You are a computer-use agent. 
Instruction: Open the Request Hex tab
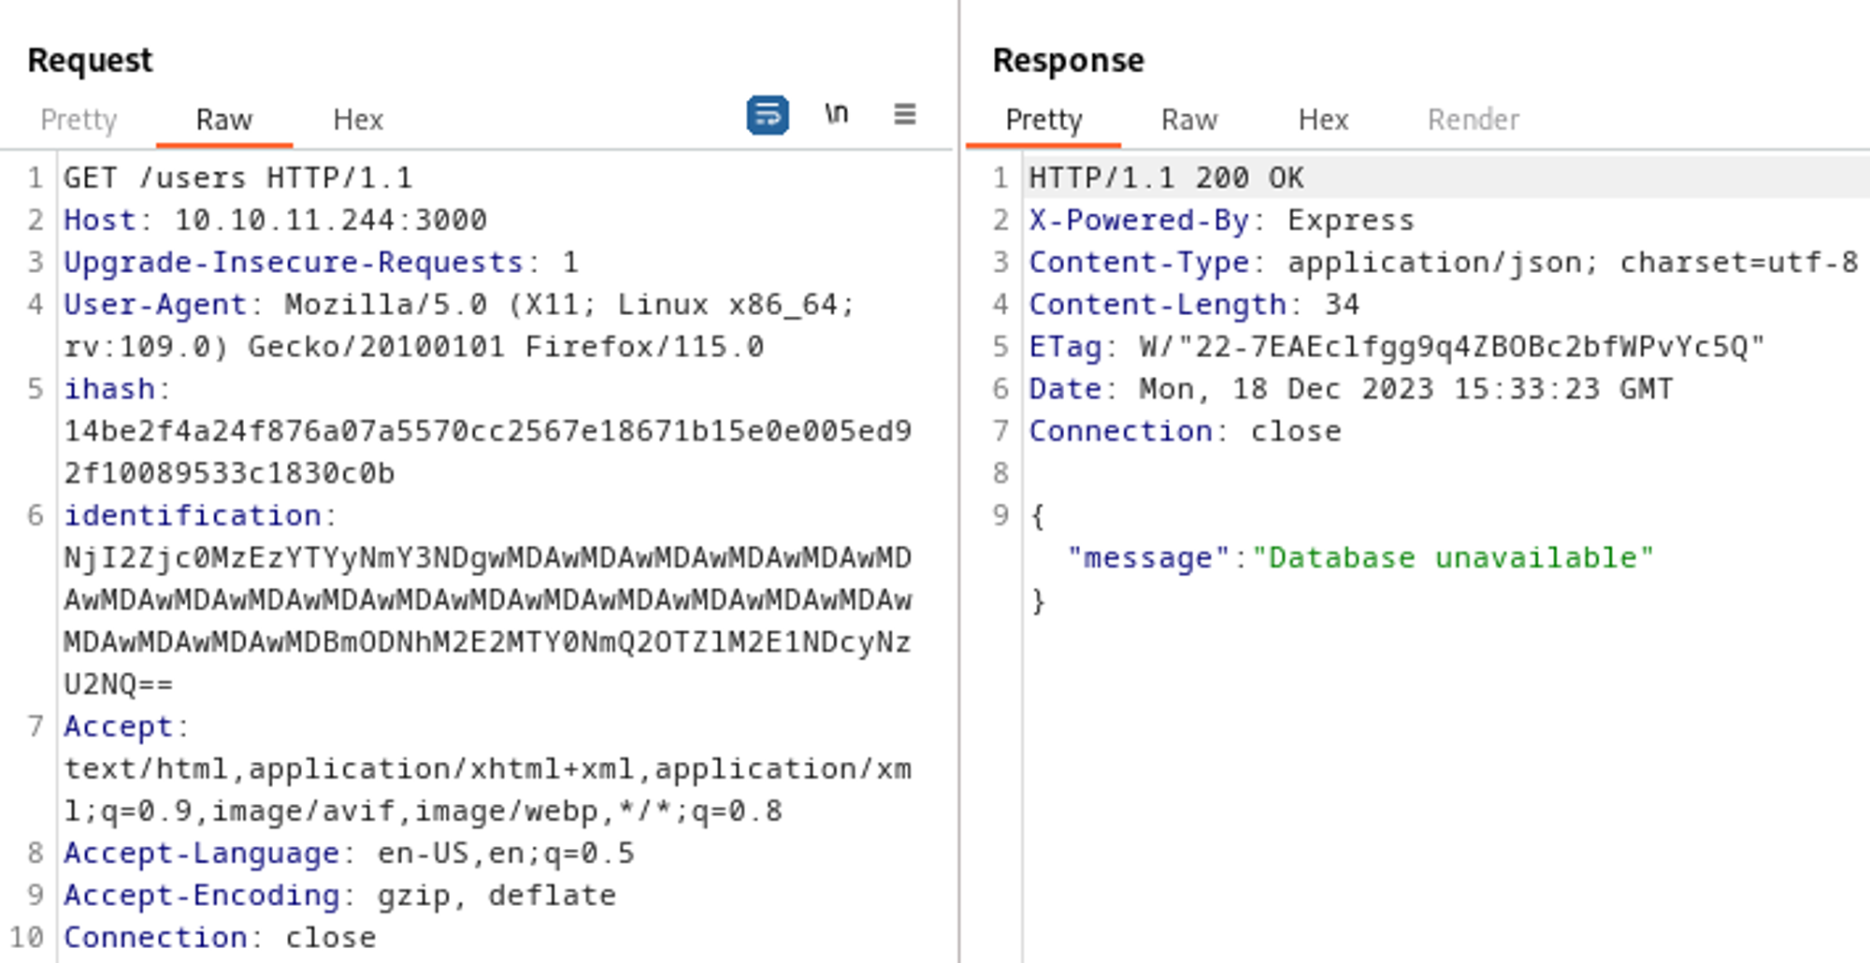click(358, 120)
